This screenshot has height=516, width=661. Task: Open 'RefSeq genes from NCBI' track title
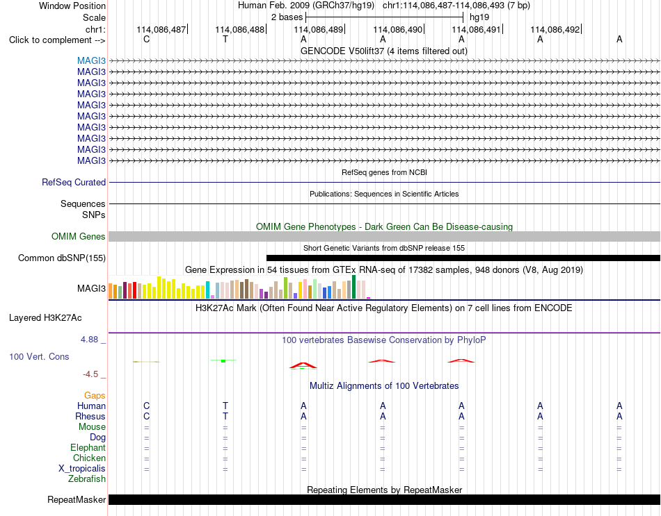tap(384, 172)
